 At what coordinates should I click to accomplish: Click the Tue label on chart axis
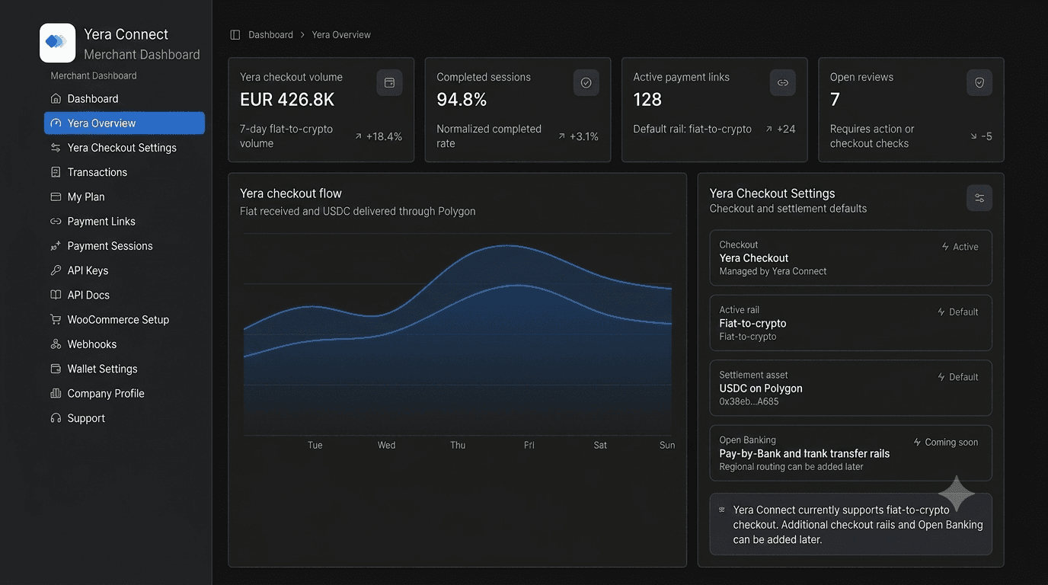click(x=315, y=445)
